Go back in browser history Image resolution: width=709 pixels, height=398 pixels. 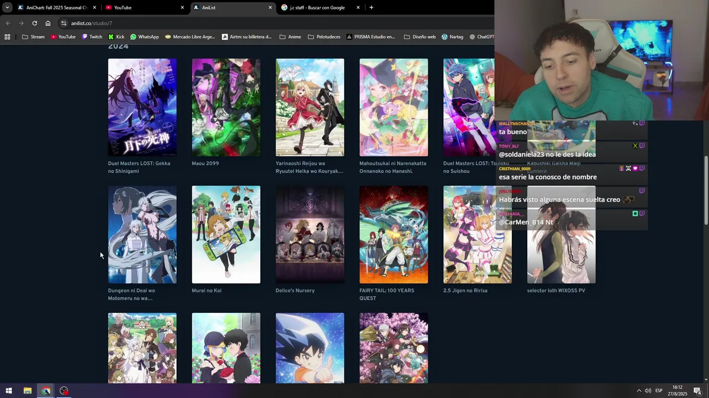tap(8, 23)
